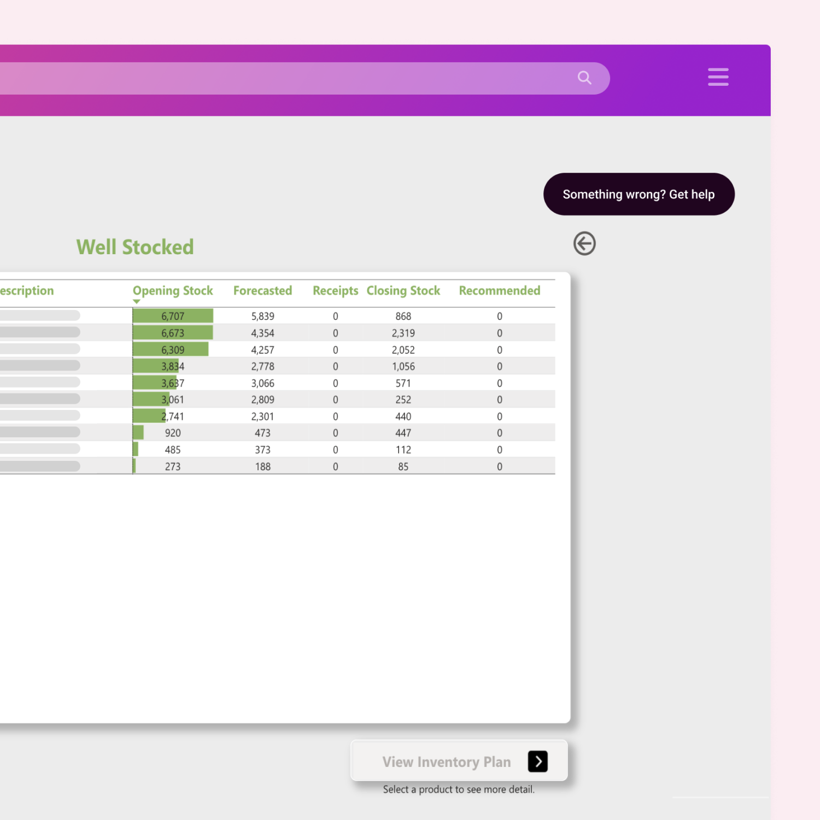Image resolution: width=820 pixels, height=820 pixels.
Task: Click the Well Stocked heading
Action: click(135, 247)
